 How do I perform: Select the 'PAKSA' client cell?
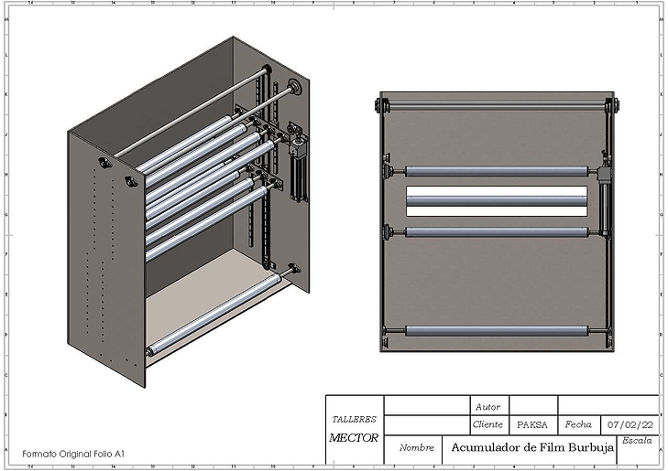coord(533,424)
